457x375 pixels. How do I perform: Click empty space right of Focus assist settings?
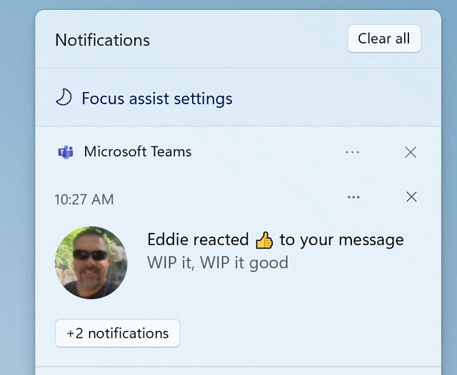coord(335,99)
